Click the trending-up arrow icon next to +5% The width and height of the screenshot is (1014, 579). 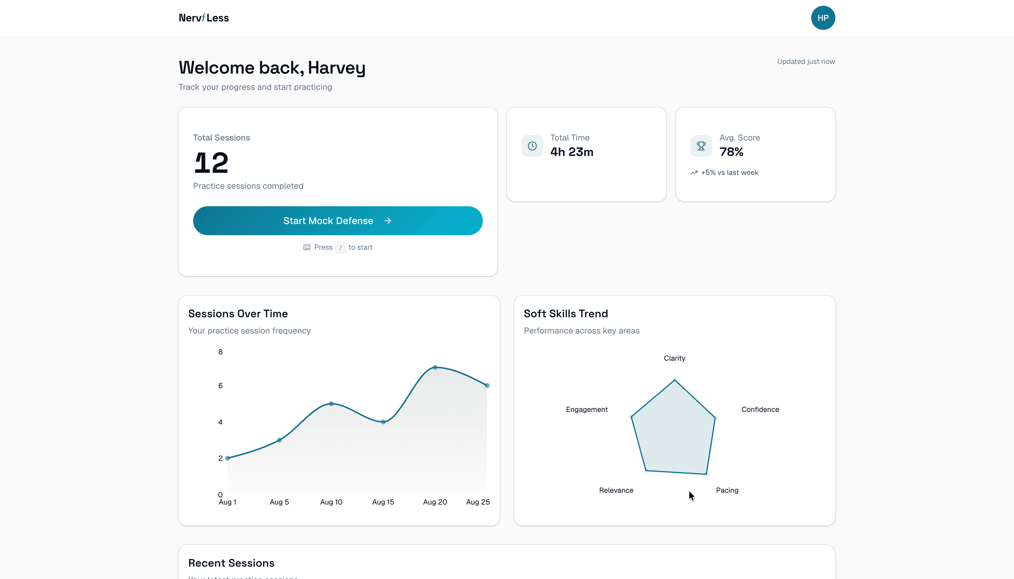pyautogui.click(x=694, y=172)
